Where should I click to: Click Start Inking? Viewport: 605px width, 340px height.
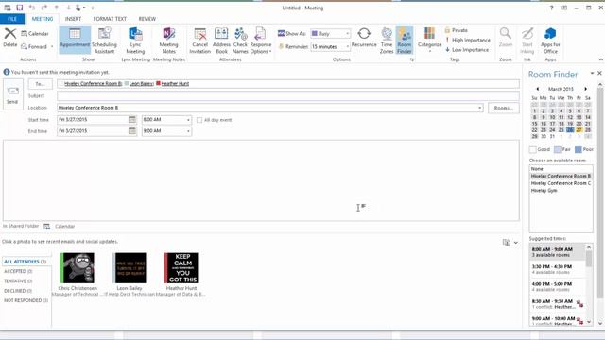click(527, 40)
